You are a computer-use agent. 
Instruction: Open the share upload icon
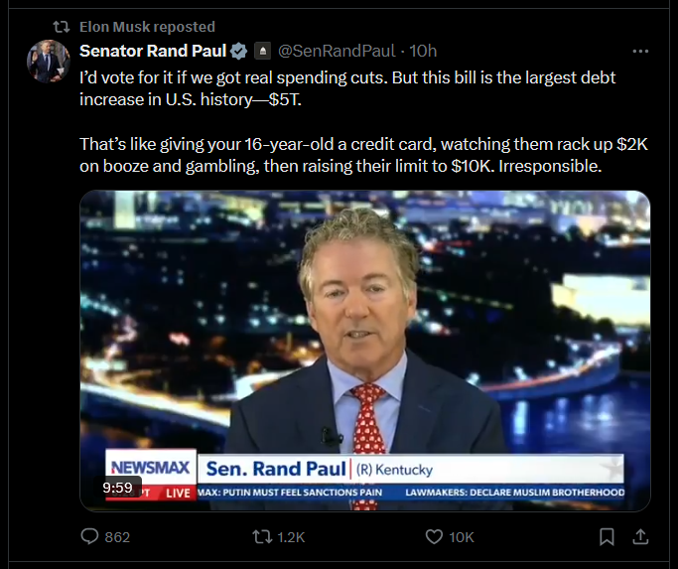[640, 537]
